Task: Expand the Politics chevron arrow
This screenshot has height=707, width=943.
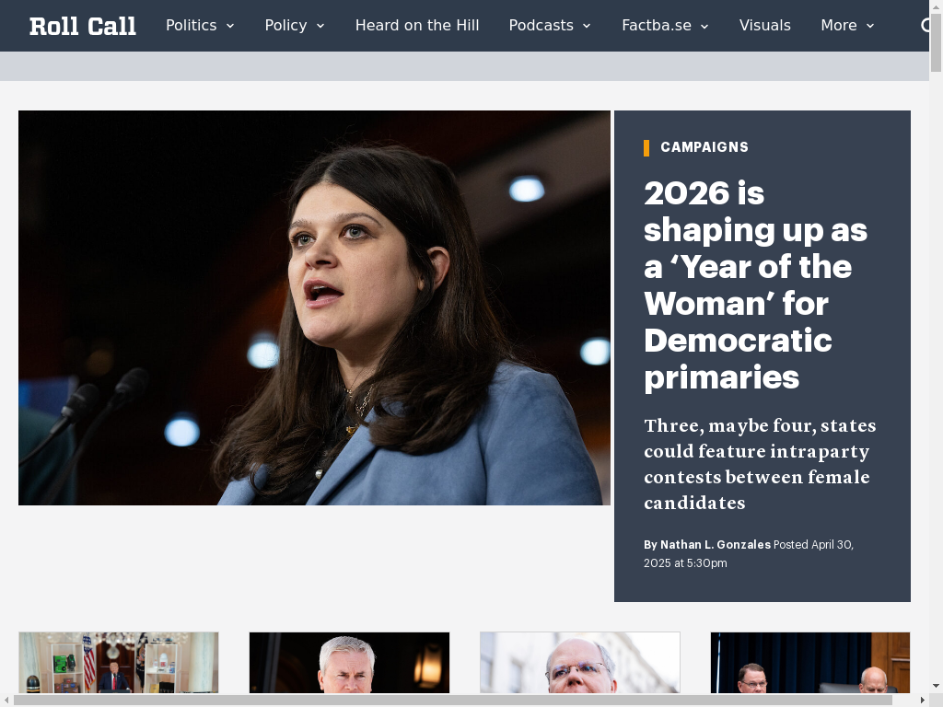Action: point(229,26)
